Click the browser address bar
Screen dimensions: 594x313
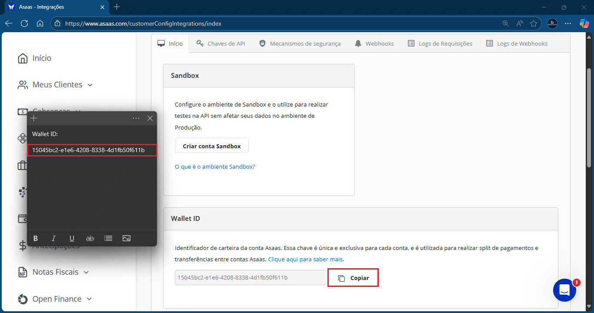tap(174, 24)
